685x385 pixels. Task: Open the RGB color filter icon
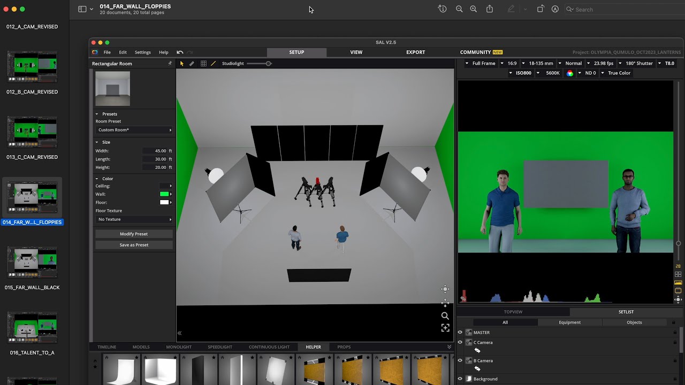569,73
